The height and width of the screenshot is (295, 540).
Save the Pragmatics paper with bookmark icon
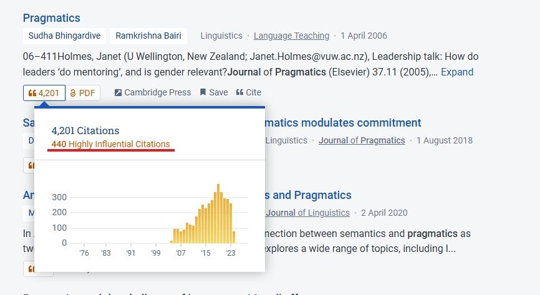click(x=214, y=92)
